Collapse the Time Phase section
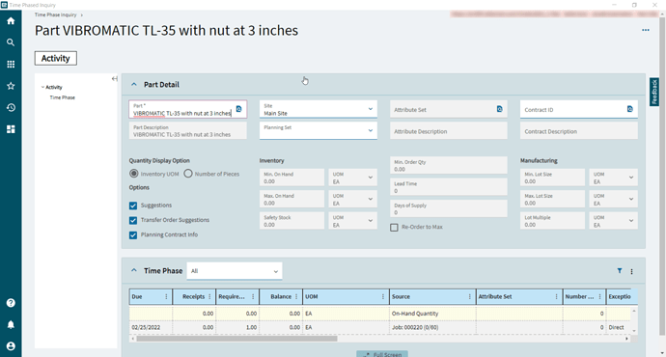The width and height of the screenshot is (666, 357). click(x=134, y=270)
